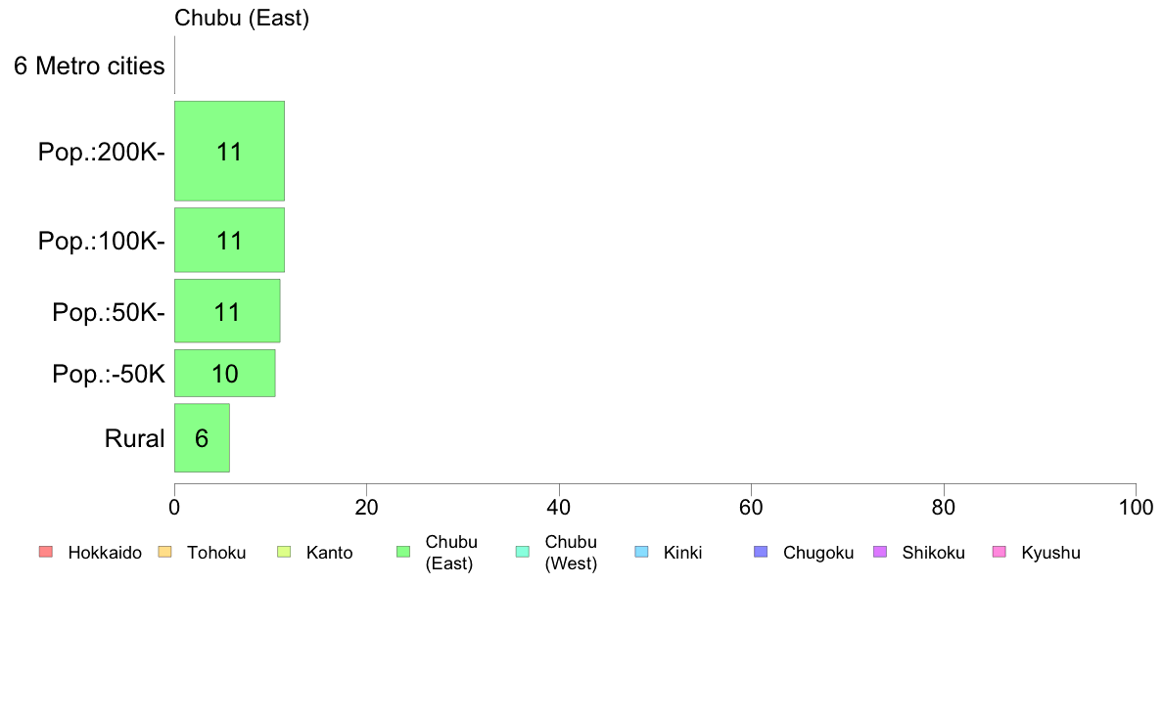Select the Pop.:200K- bar showing 11

[229, 152]
